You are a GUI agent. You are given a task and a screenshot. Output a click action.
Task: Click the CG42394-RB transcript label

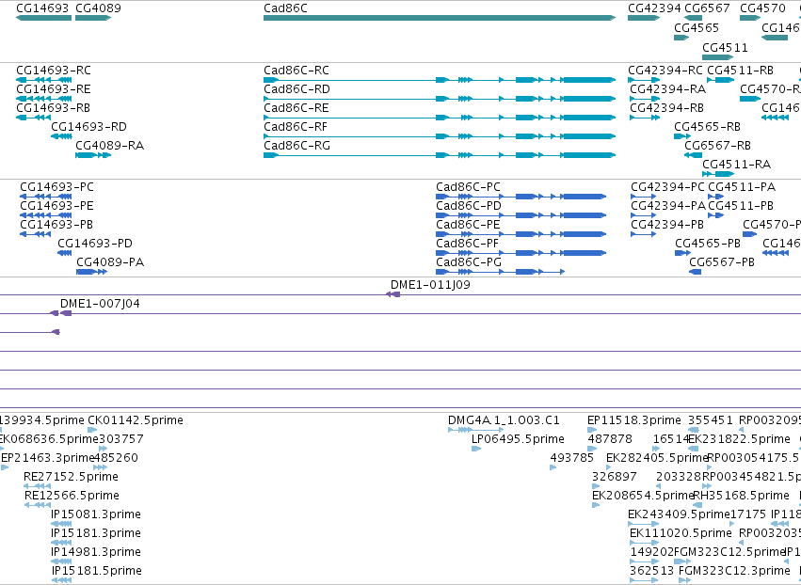[666, 108]
